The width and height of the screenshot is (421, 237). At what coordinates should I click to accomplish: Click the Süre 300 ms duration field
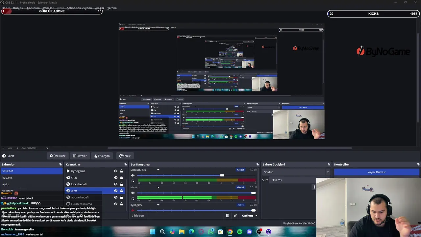point(293,180)
